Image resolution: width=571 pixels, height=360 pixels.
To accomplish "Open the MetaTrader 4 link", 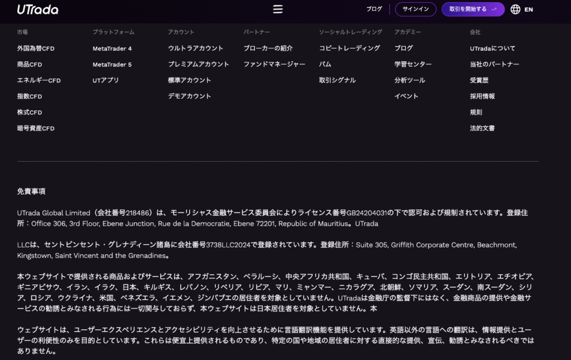I will 112,48.
